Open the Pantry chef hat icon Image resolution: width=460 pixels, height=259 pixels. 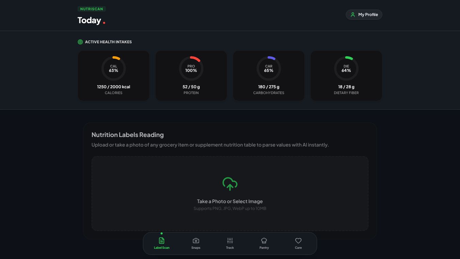point(264,241)
